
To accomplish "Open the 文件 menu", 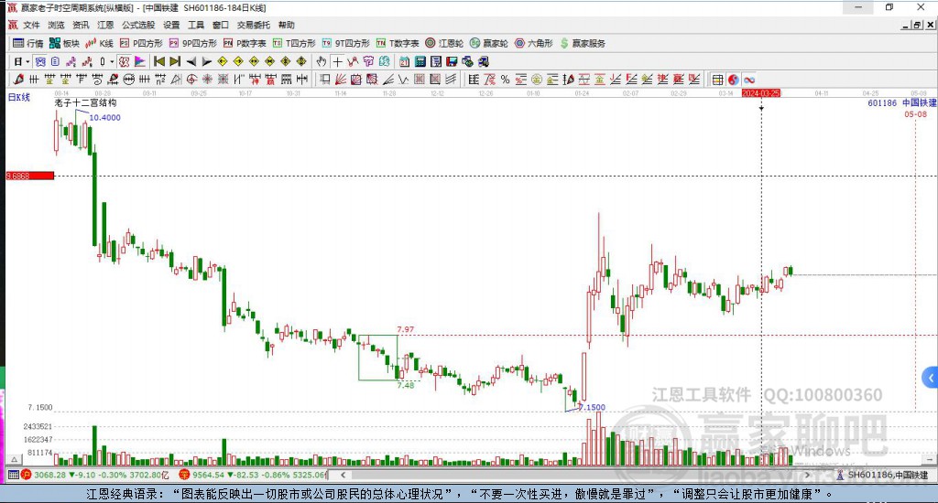I will 31,25.
